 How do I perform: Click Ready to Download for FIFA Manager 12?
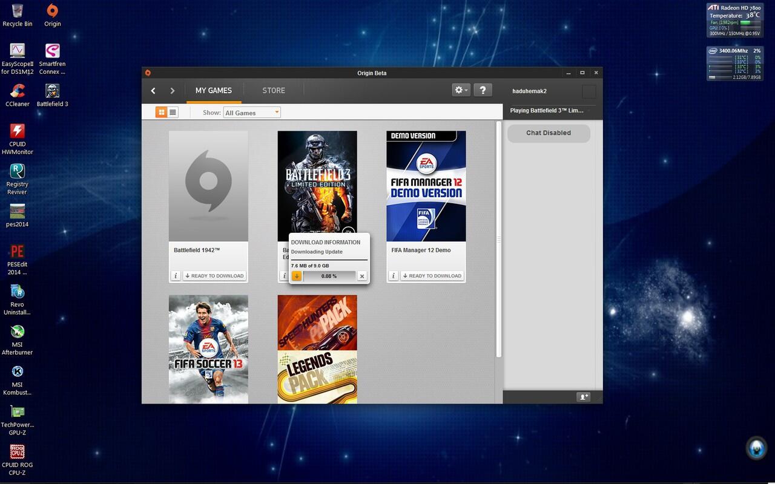pos(432,275)
